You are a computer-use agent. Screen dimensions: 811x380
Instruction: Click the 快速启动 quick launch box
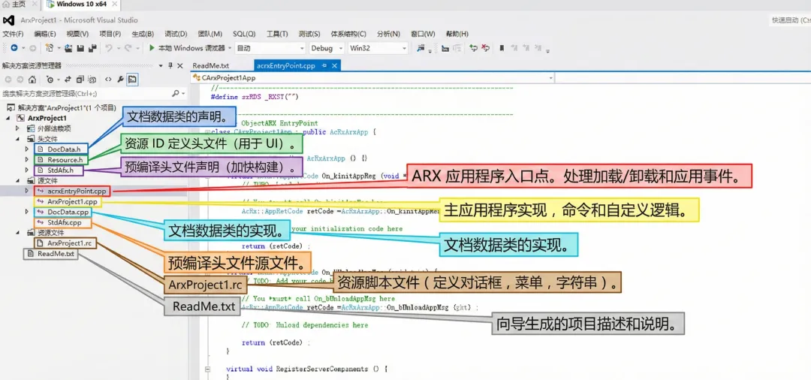(790, 20)
